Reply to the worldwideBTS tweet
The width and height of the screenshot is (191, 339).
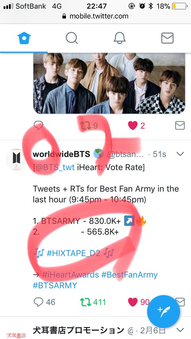pos(39,302)
